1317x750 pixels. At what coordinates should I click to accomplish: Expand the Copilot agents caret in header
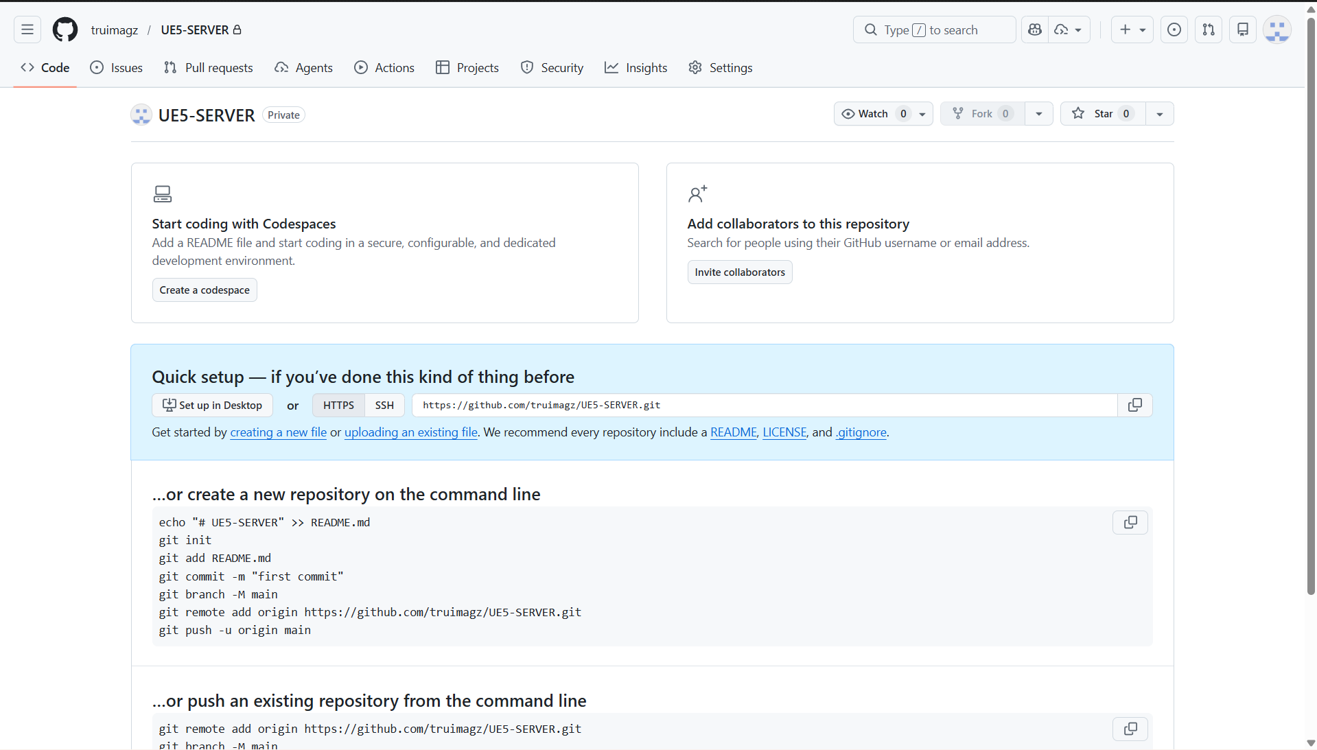coord(1078,30)
